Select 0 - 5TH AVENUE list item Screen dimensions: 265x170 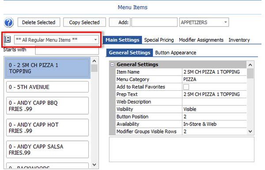point(48,87)
